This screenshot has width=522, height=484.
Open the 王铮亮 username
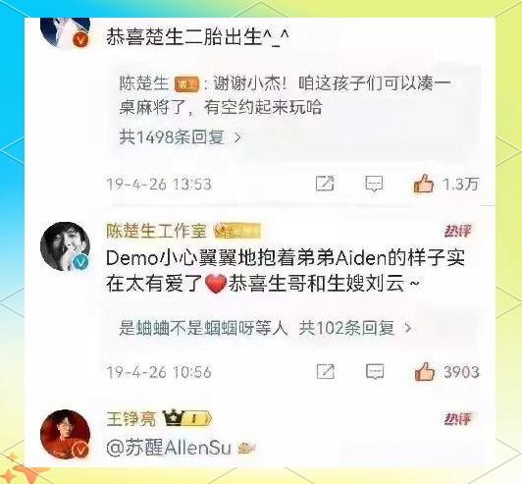(131, 418)
